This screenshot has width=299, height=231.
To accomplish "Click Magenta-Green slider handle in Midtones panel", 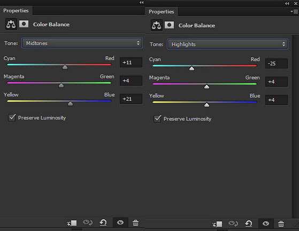I will [61, 85].
